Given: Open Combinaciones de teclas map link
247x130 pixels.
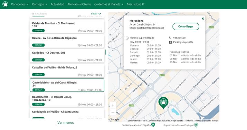Looking at the screenshot, I should (x=138, y=121).
